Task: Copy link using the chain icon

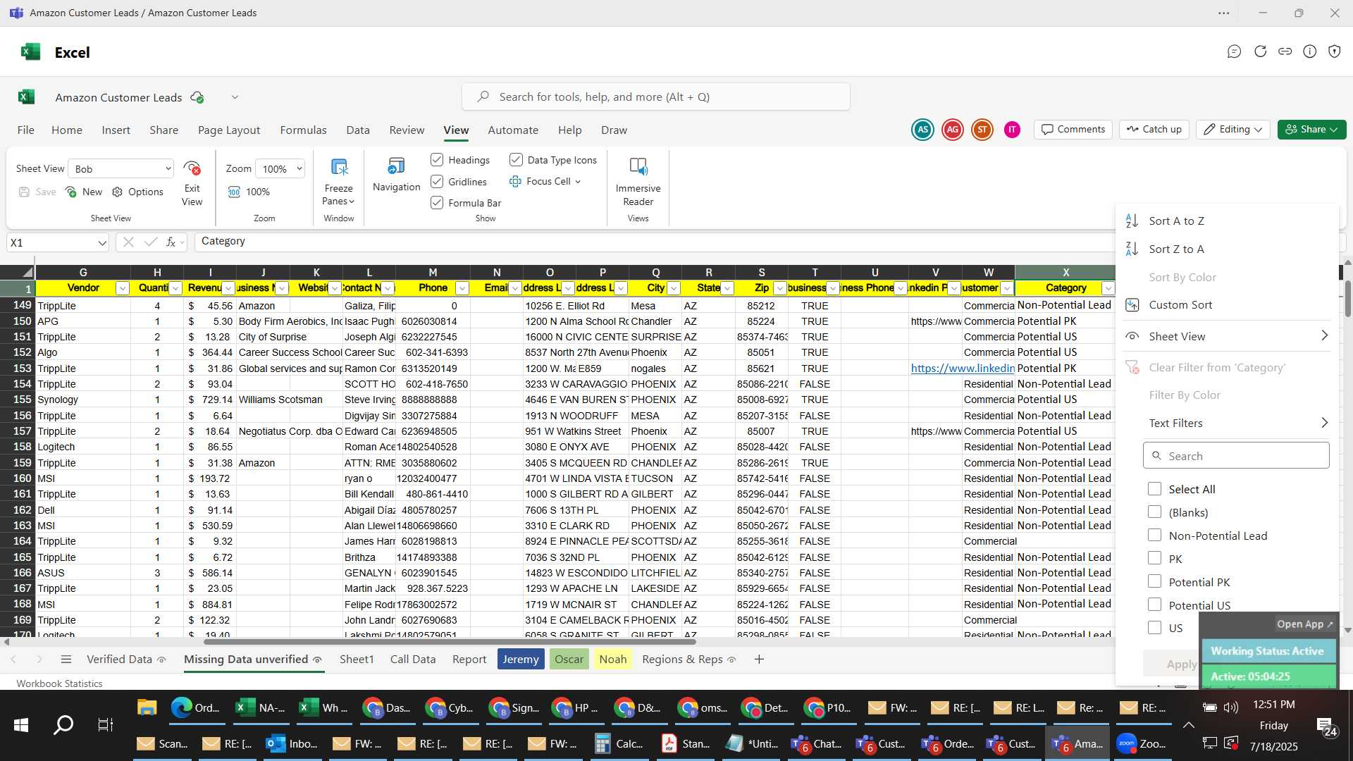Action: (x=1285, y=51)
